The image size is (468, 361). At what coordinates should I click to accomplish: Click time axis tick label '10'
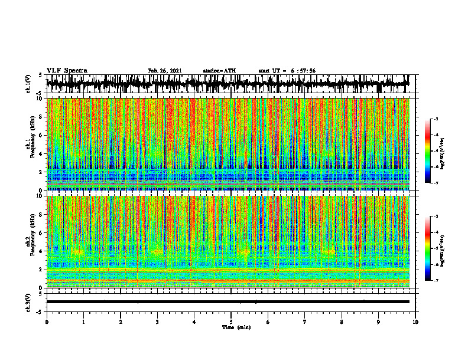(415, 322)
